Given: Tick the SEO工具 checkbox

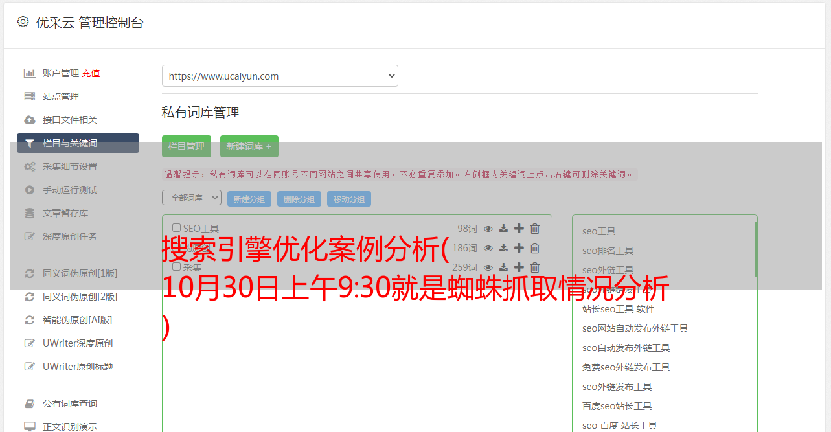Looking at the screenshot, I should pos(176,228).
